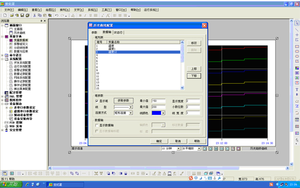Open the 运行系统 menu
The image size is (300, 188).
click(x=151, y=10)
